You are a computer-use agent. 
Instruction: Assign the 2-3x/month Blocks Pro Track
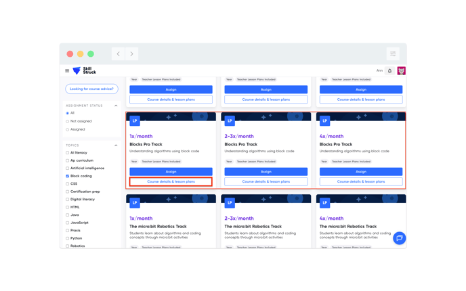pyautogui.click(x=266, y=172)
